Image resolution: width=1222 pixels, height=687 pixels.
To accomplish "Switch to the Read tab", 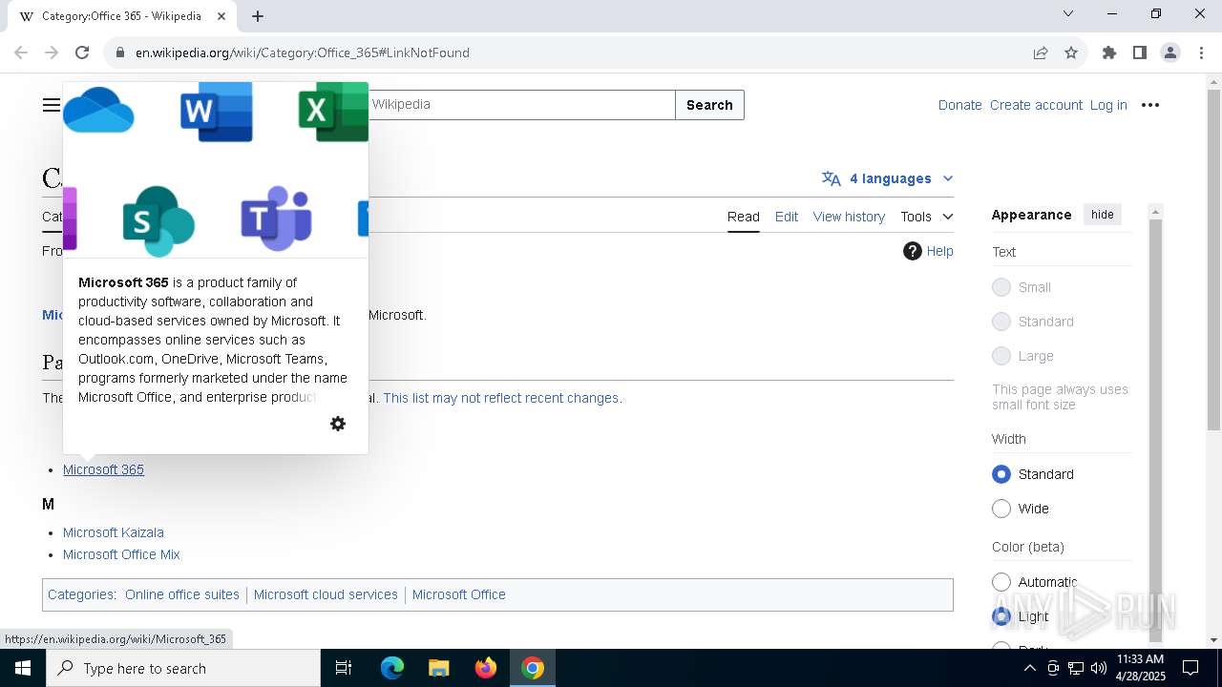I will point(744,217).
